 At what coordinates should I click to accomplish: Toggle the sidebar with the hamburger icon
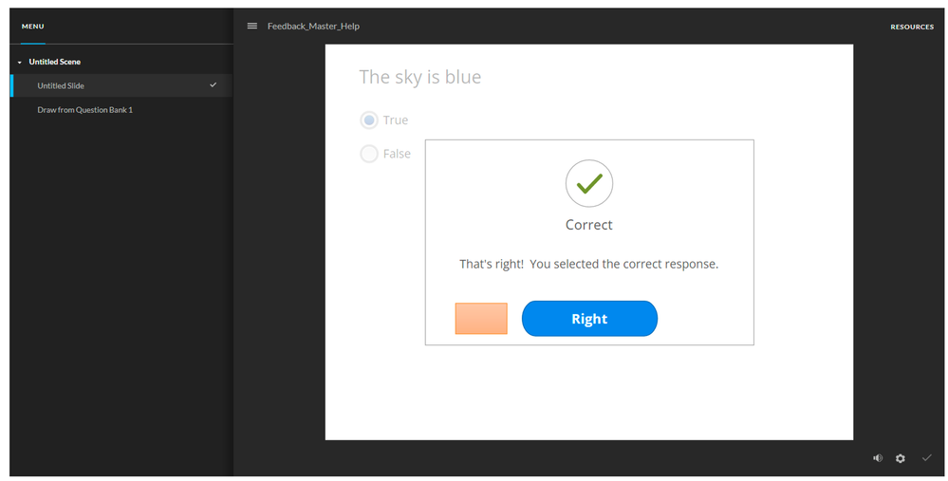pyautogui.click(x=252, y=27)
